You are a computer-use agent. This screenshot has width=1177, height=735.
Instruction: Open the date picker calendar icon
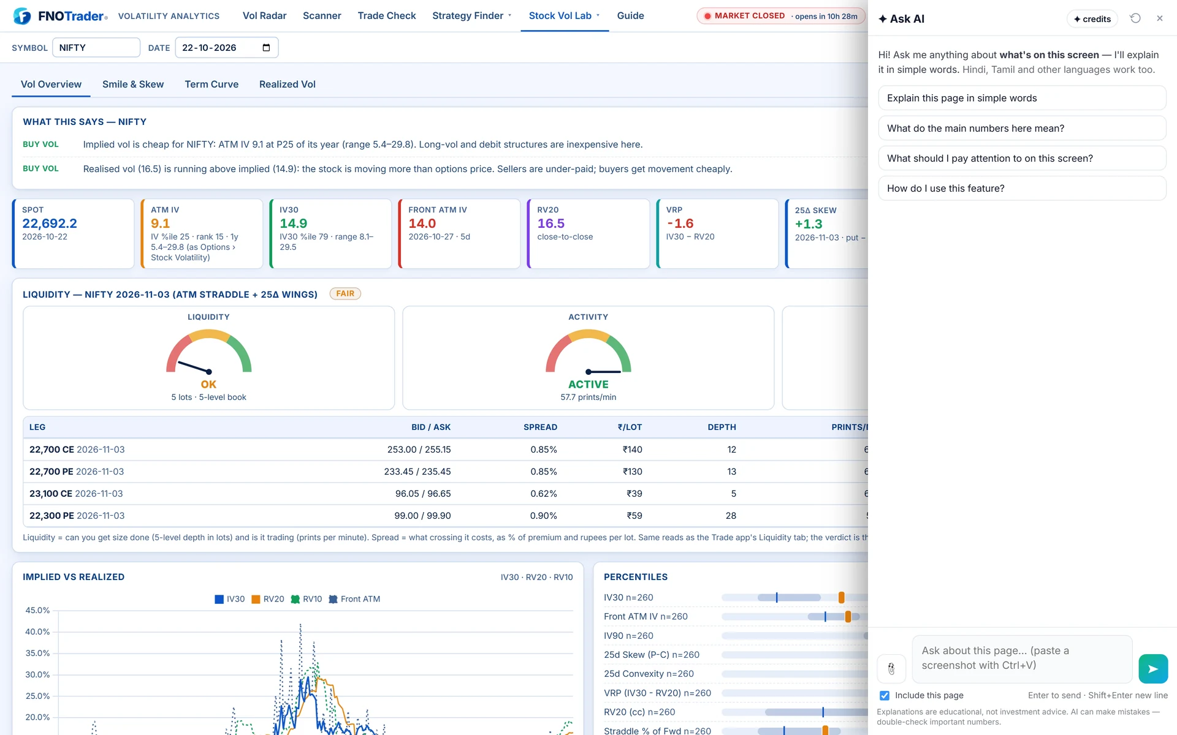click(x=266, y=48)
